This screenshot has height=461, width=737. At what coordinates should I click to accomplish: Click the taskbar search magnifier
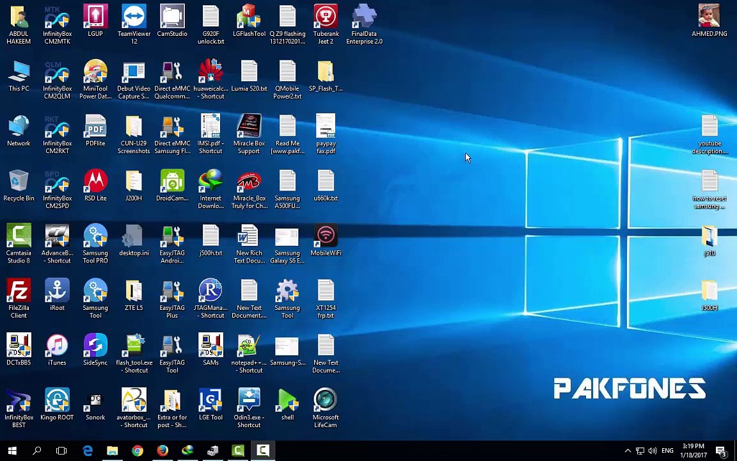(36, 451)
